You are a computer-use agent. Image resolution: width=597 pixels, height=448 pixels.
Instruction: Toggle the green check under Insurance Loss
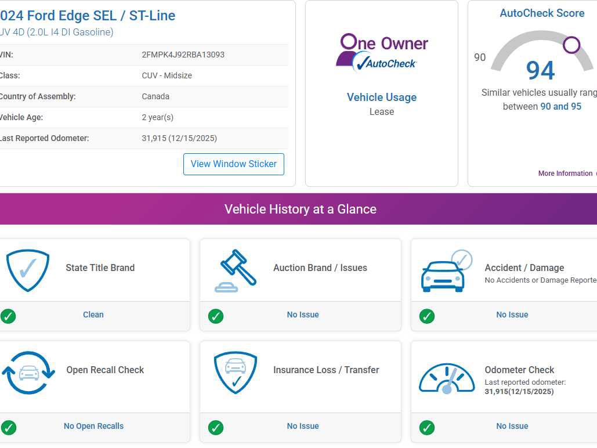tap(216, 427)
